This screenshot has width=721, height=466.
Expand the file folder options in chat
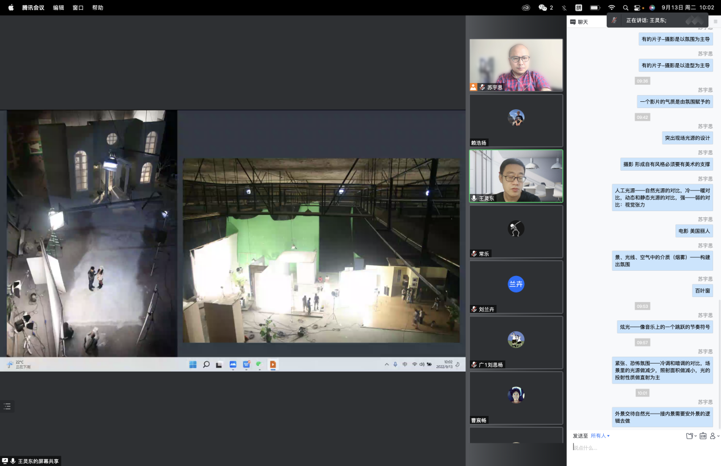pos(691,436)
